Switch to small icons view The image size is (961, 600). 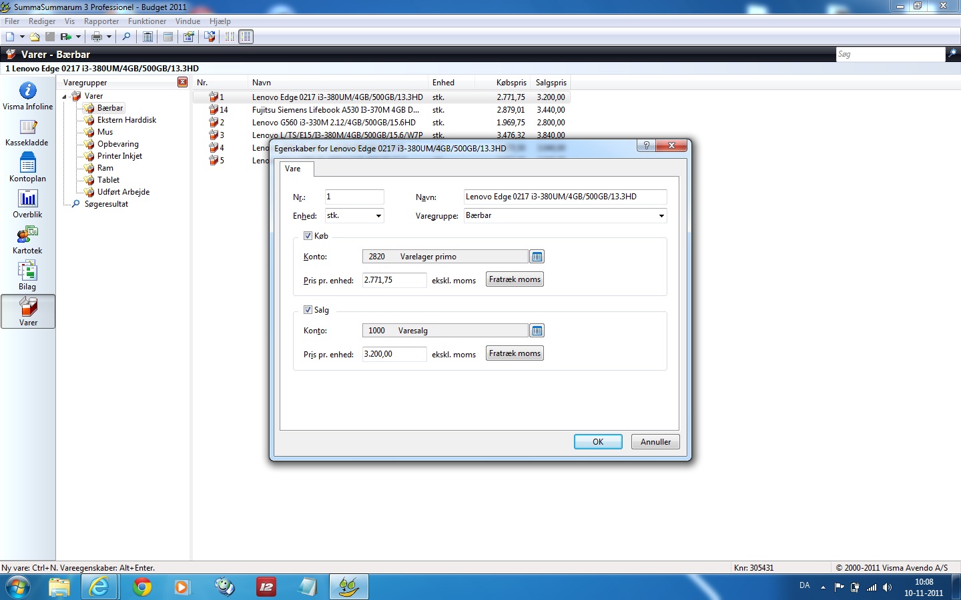coord(230,37)
